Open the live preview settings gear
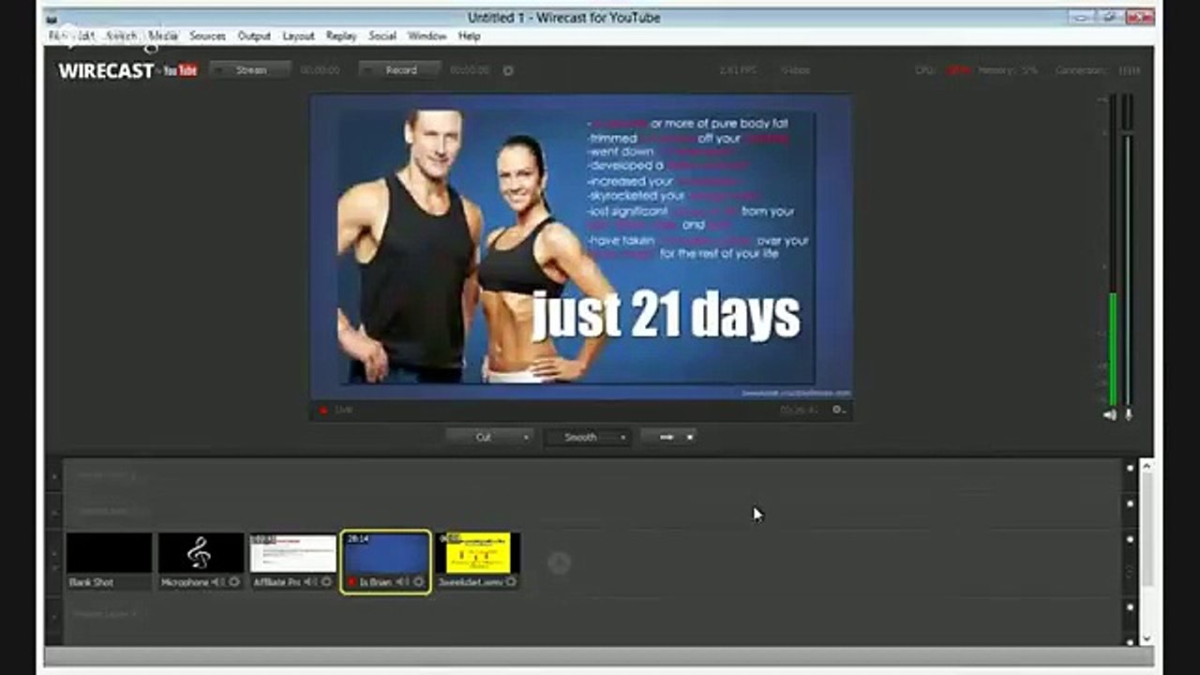 pyautogui.click(x=839, y=410)
